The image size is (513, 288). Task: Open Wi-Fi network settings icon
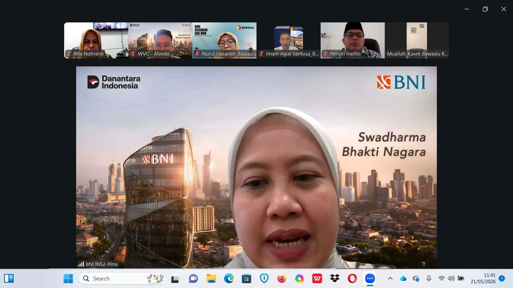pyautogui.click(x=441, y=279)
